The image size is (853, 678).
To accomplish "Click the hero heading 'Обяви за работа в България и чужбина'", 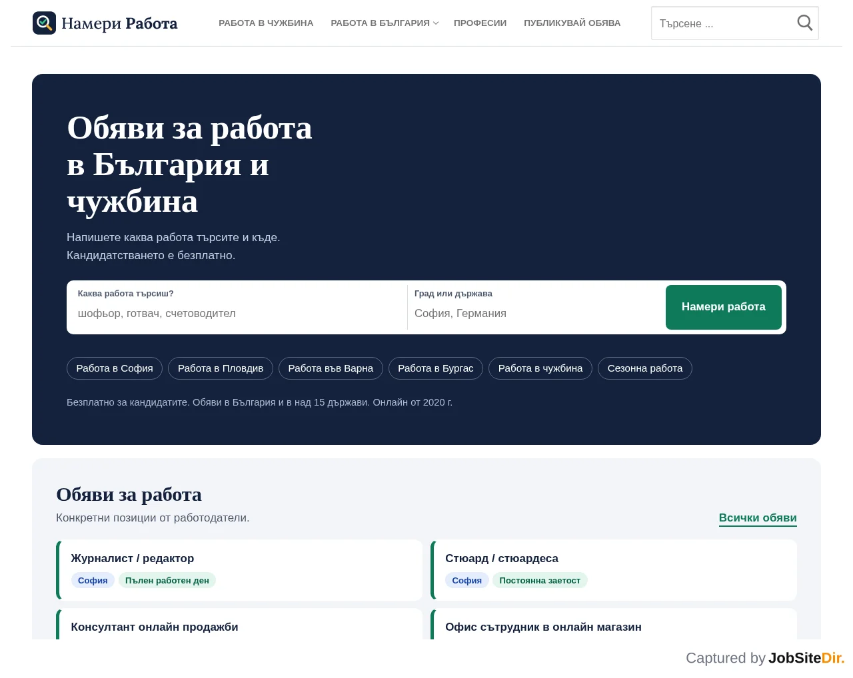I will [x=189, y=165].
